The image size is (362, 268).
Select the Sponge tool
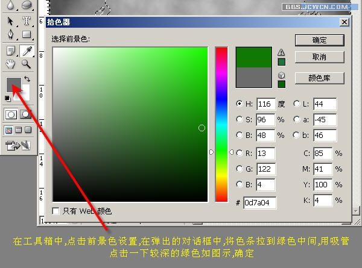point(27,5)
